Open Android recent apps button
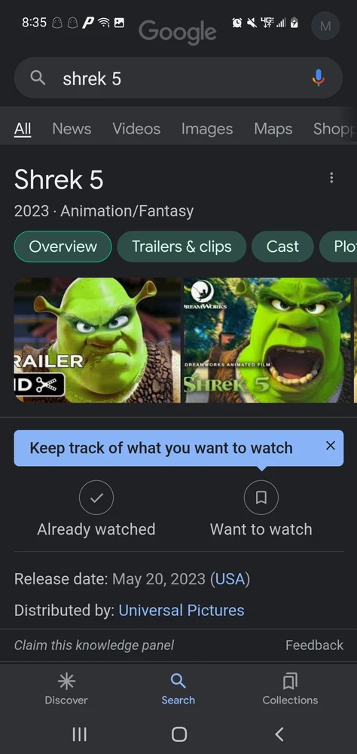Screen dimensions: 357x754 coord(79,734)
